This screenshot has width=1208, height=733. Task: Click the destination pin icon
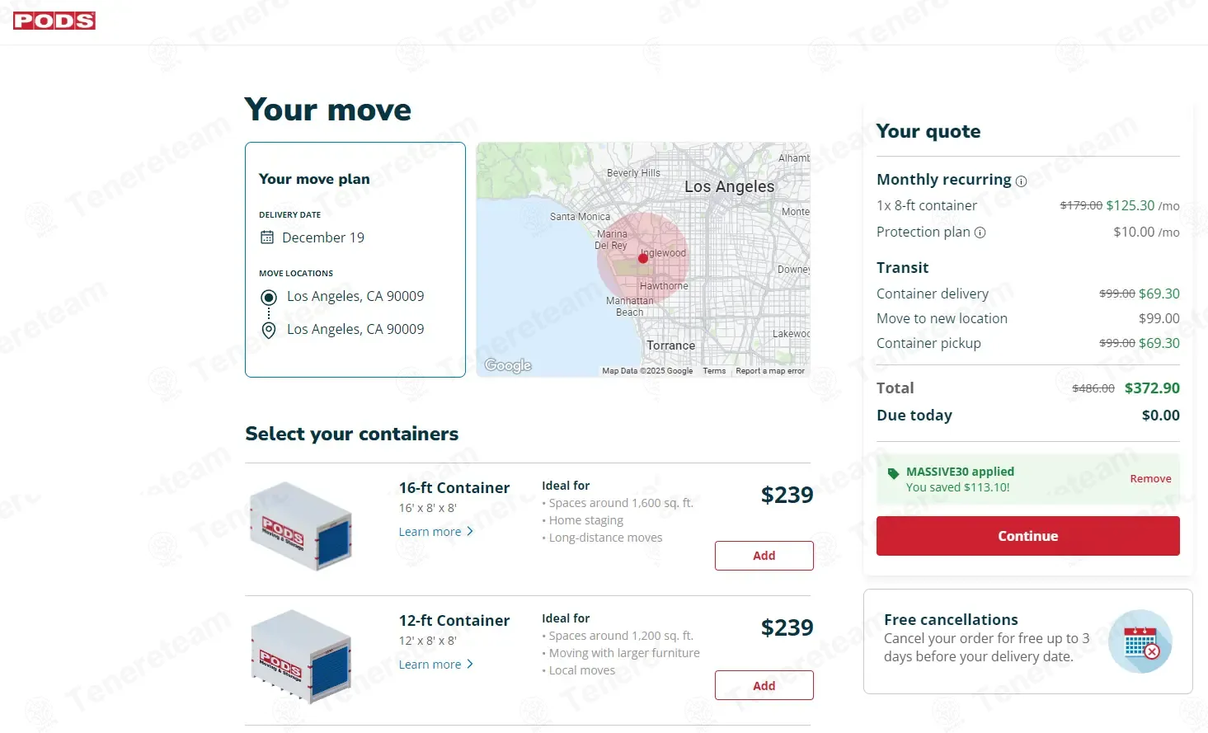click(x=268, y=330)
